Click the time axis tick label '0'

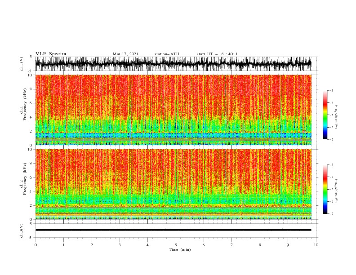(x=36, y=245)
